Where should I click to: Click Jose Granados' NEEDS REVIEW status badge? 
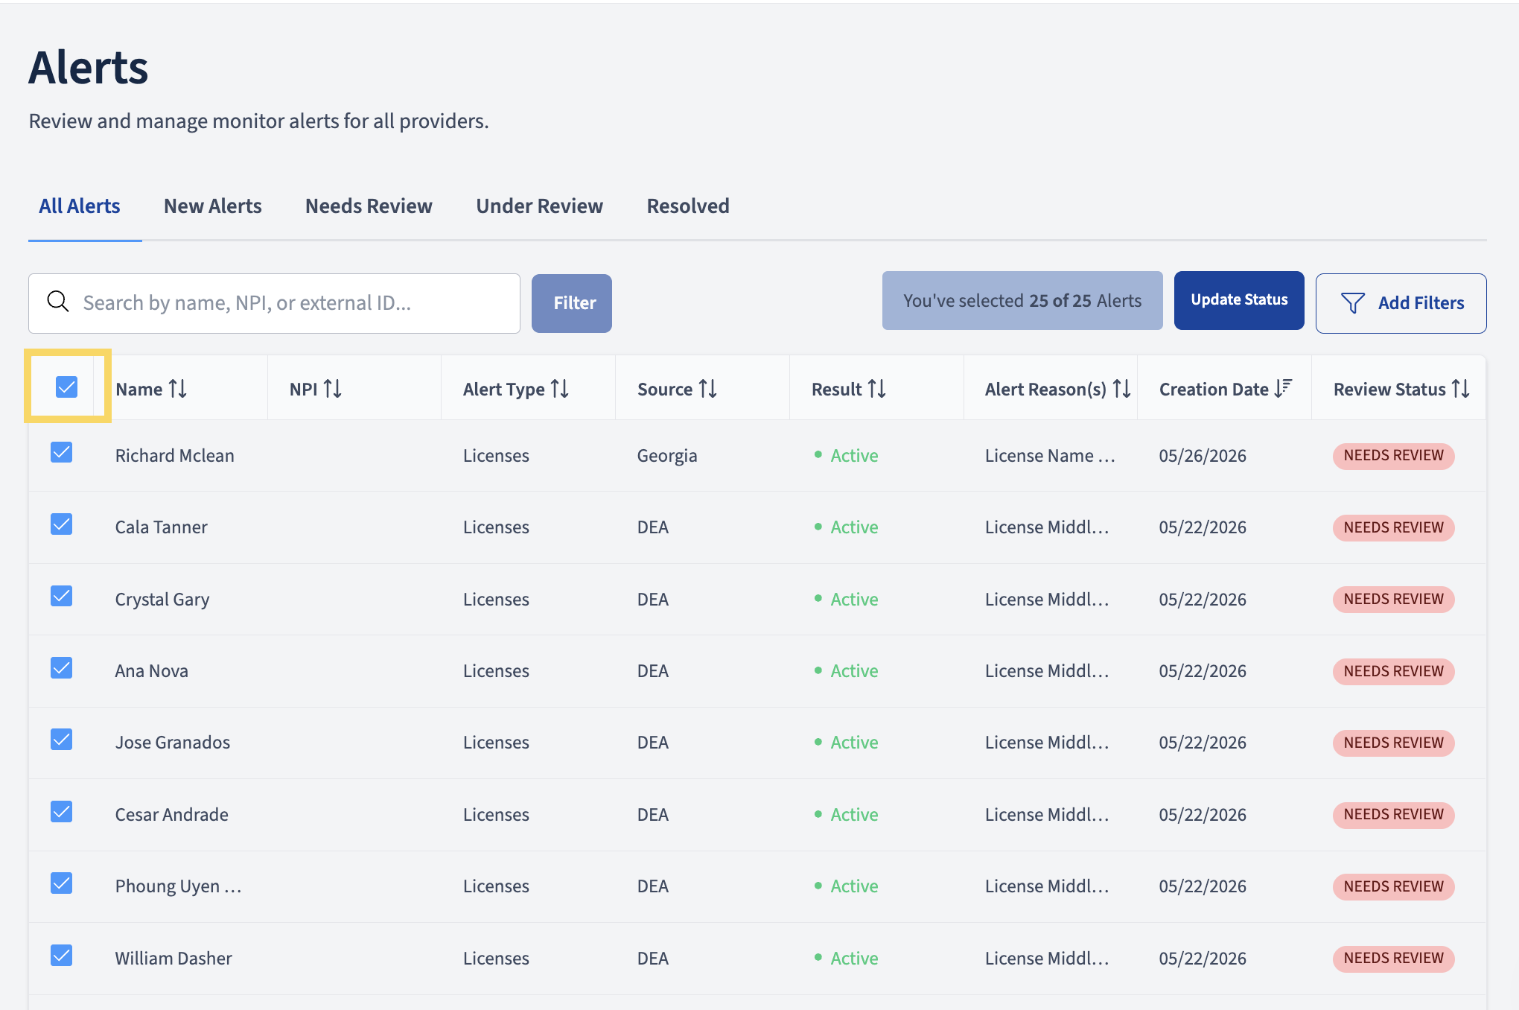pos(1393,743)
